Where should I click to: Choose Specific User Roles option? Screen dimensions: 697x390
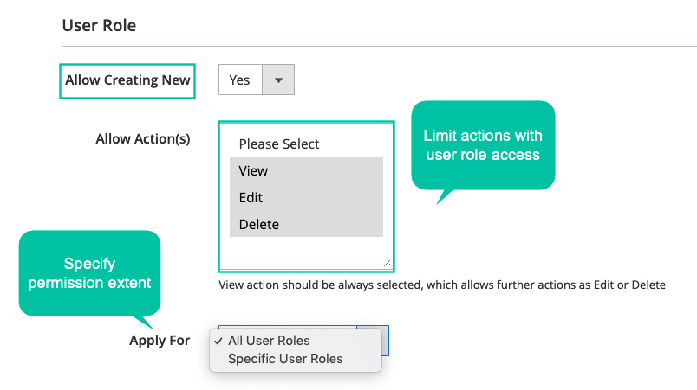coord(296,359)
